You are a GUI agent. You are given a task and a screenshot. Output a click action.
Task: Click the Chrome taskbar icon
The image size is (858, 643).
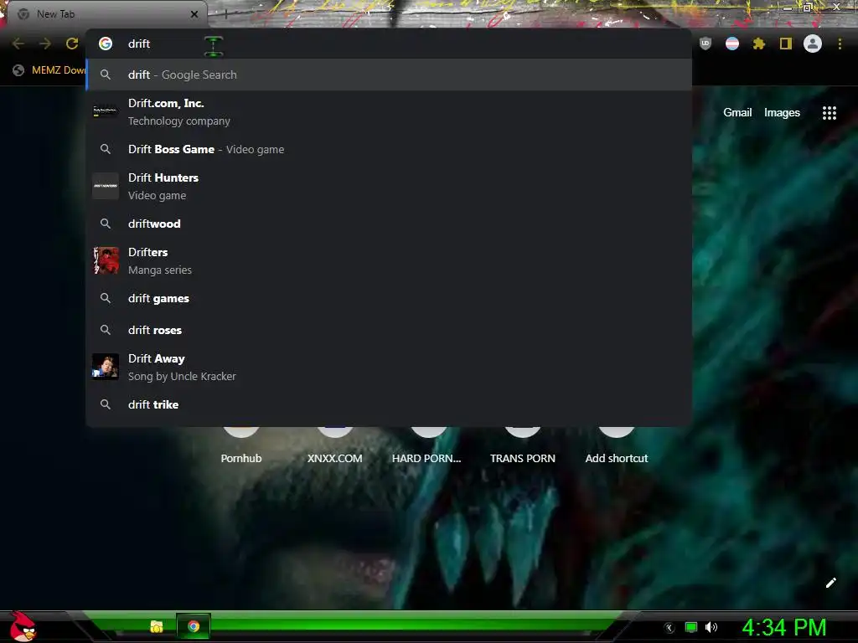[x=194, y=626]
